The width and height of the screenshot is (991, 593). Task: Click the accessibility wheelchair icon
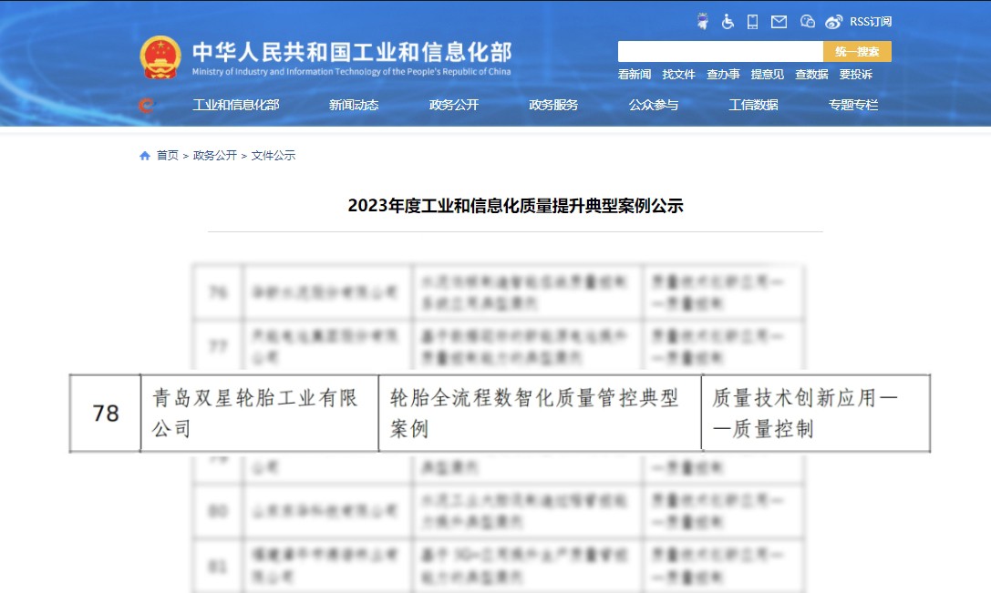[728, 22]
